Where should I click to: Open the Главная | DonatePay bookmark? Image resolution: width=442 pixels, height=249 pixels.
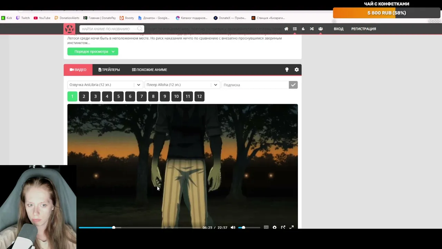pyautogui.click(x=99, y=18)
